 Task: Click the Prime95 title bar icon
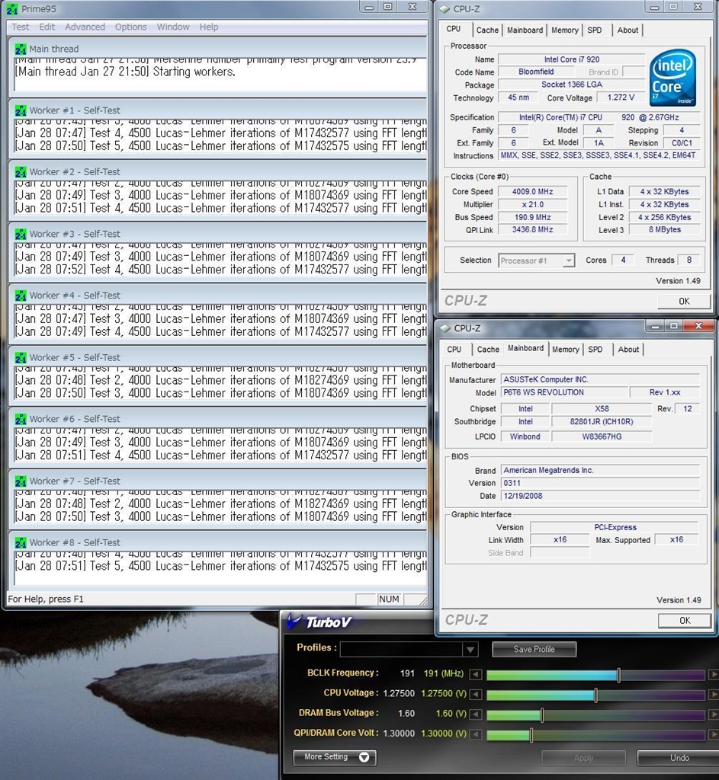coord(11,8)
